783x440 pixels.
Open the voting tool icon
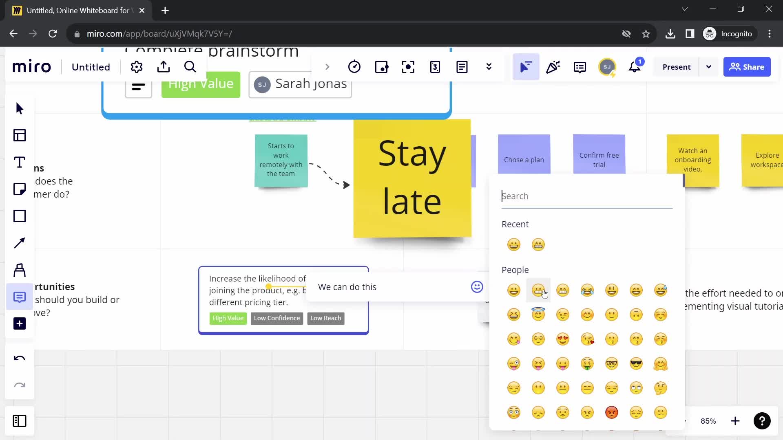point(381,67)
